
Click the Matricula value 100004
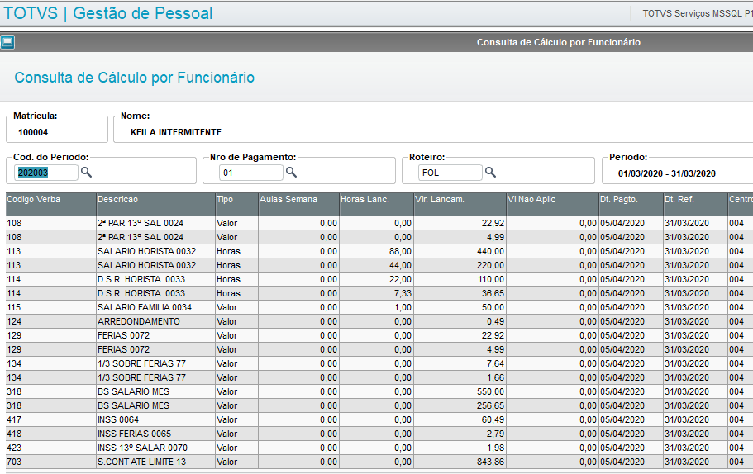pyautogui.click(x=33, y=132)
